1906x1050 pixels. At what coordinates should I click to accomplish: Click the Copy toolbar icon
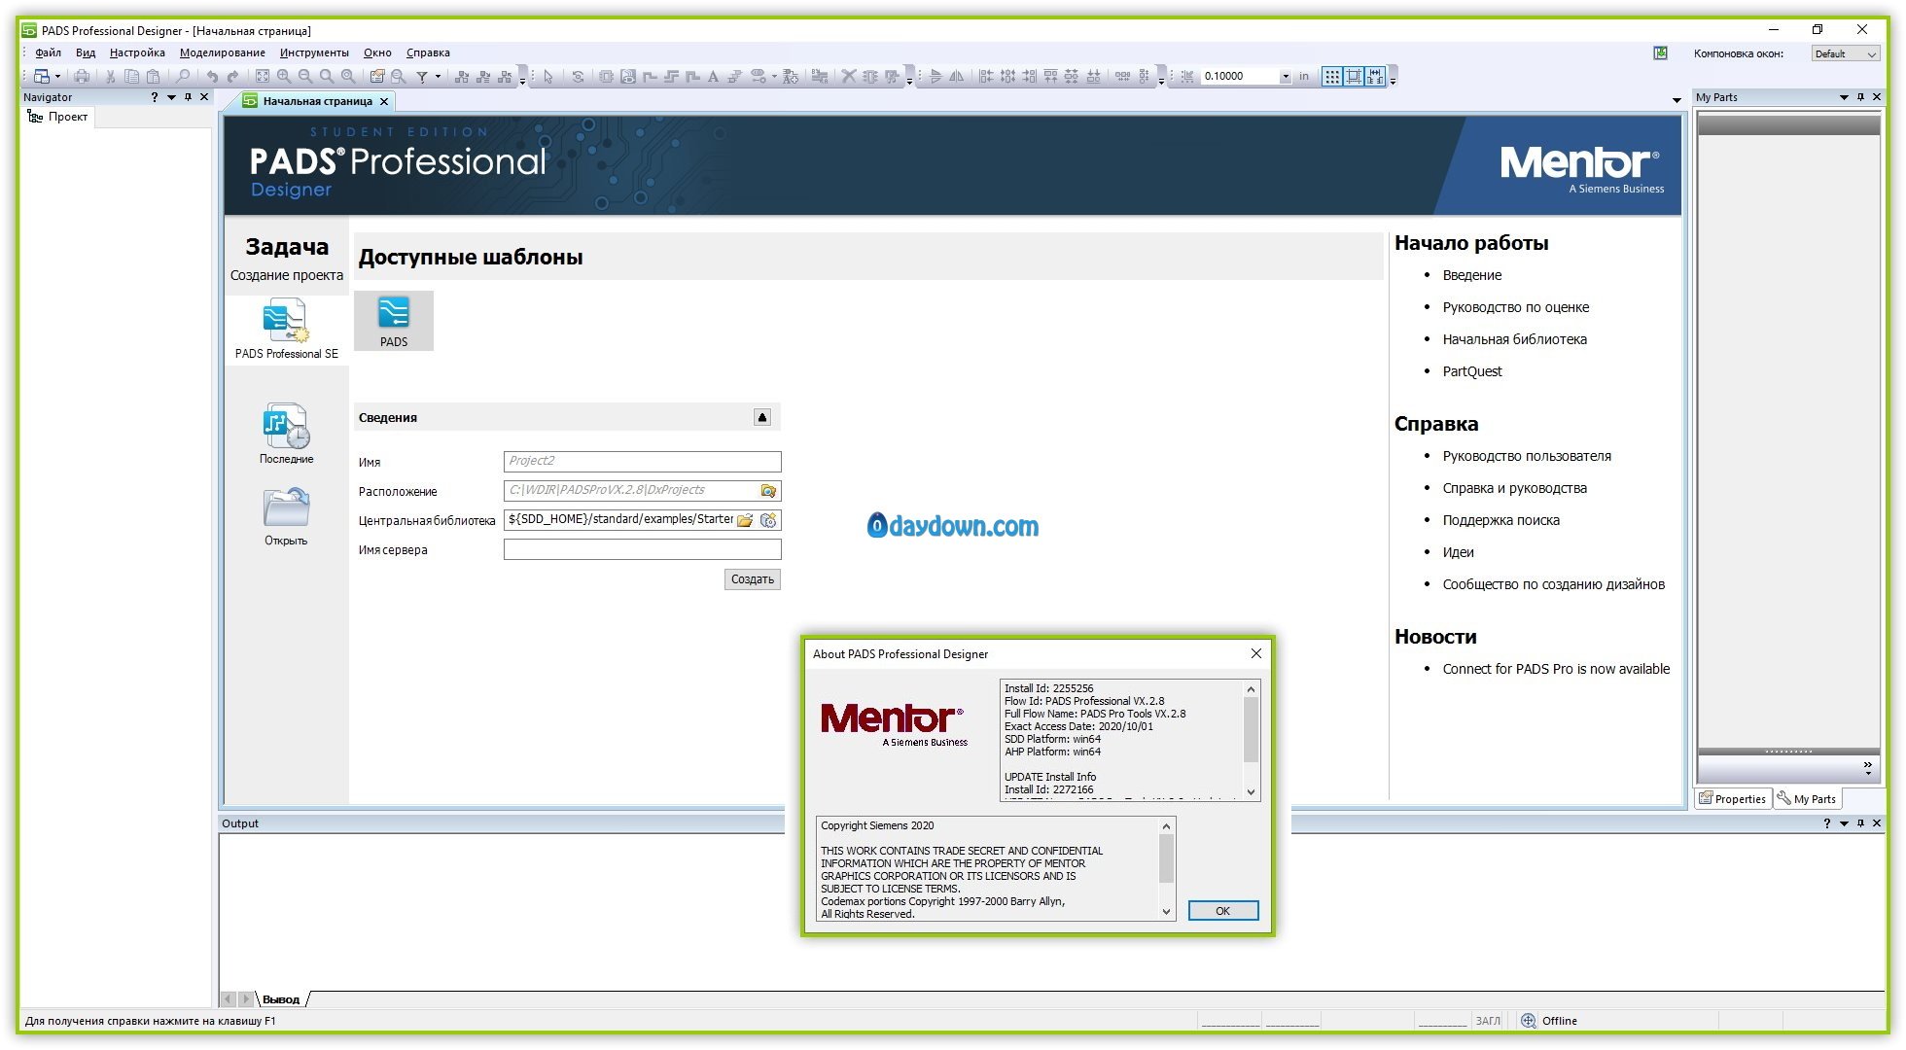click(x=131, y=76)
